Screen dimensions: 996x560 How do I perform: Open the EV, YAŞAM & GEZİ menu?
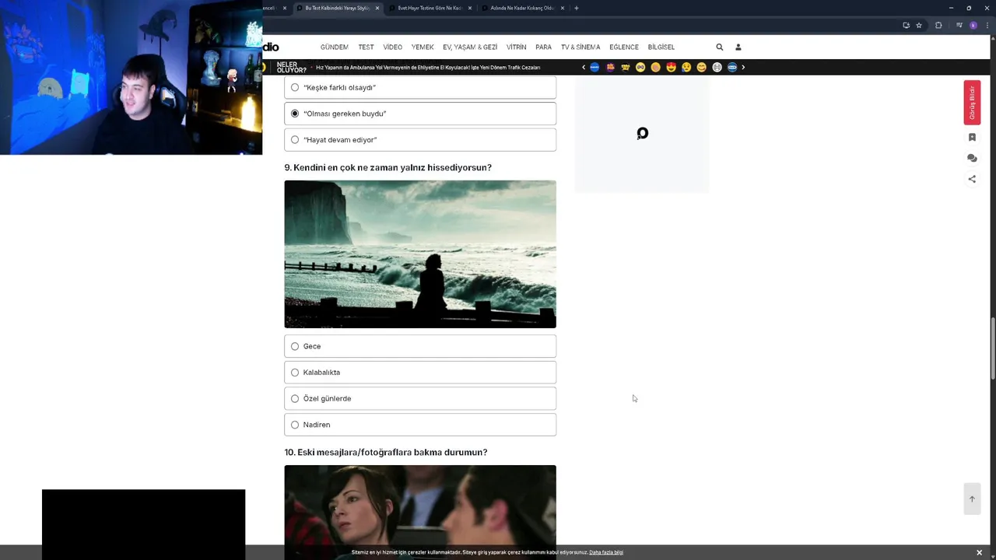[x=470, y=47]
